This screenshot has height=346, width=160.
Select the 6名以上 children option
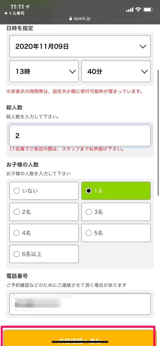click(44, 254)
